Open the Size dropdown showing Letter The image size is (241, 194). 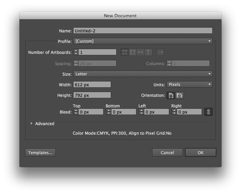point(143,74)
